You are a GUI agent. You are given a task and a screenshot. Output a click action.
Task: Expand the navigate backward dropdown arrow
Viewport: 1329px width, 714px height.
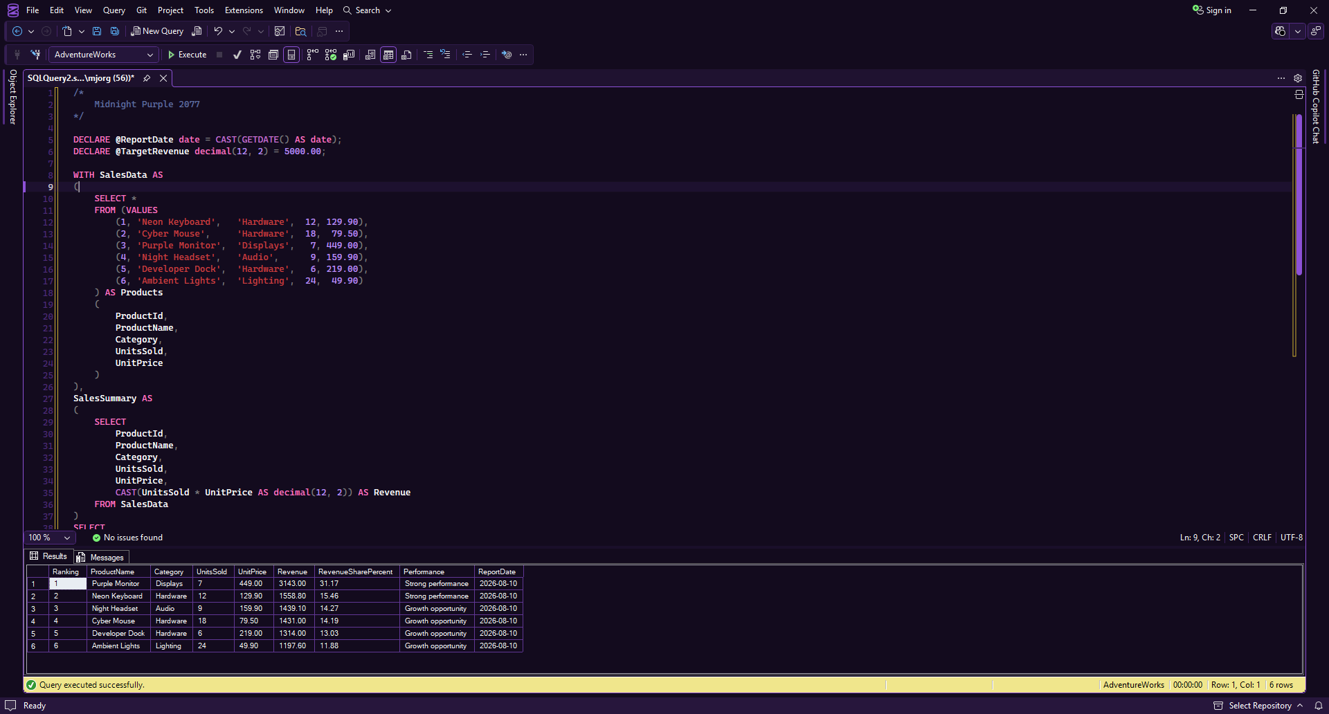click(x=31, y=31)
